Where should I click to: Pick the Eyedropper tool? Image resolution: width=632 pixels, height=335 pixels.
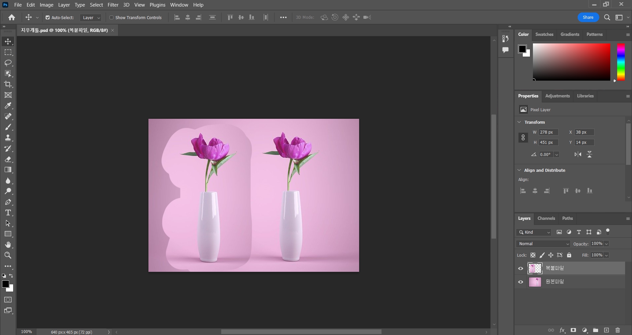[8, 106]
